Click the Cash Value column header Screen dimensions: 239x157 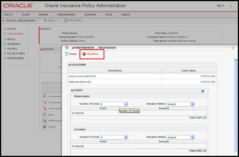pos(189,71)
